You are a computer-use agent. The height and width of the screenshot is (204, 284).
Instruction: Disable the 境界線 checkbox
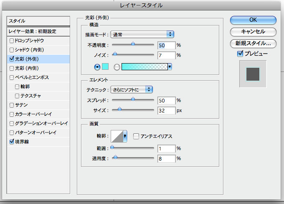[12, 142]
